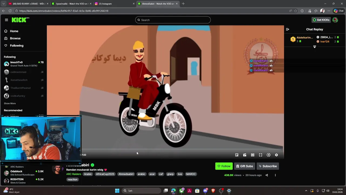Screen dimensions: 346x195
Task: Collapse the Chat Replay panel
Action: (288, 29)
